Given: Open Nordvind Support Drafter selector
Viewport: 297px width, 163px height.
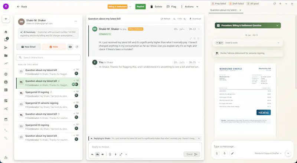Looking at the screenshot, I should coord(268,153).
